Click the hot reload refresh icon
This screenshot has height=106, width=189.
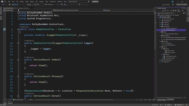(58, 5)
